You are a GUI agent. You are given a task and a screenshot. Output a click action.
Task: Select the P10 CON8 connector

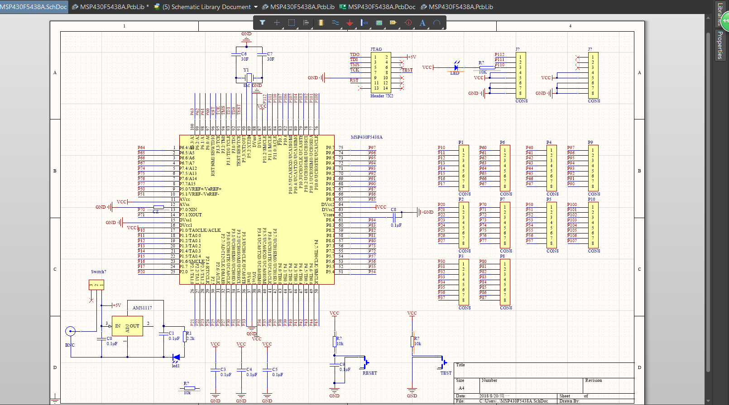point(593,225)
